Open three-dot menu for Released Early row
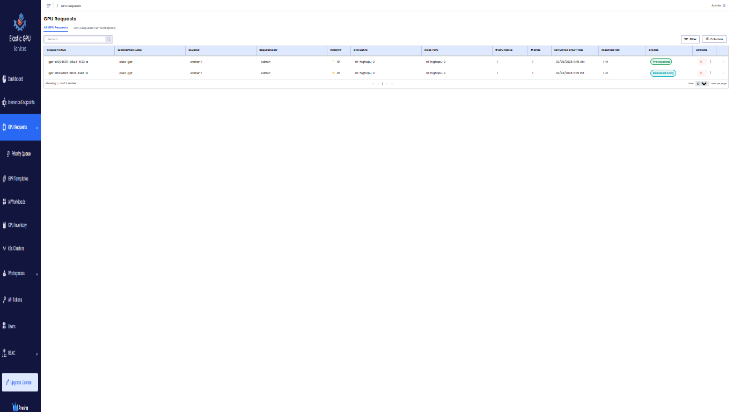 tap(710, 72)
